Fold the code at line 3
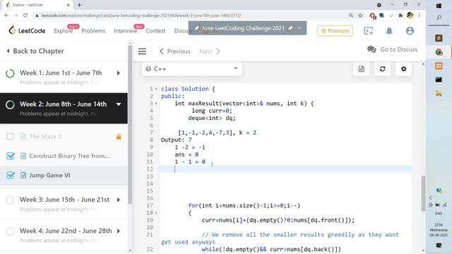The height and width of the screenshot is (254, 452). [x=156, y=104]
